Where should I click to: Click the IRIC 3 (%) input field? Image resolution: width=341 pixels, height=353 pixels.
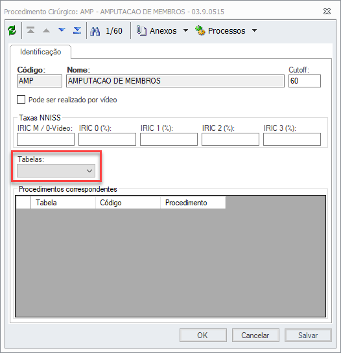pyautogui.click(x=292, y=139)
